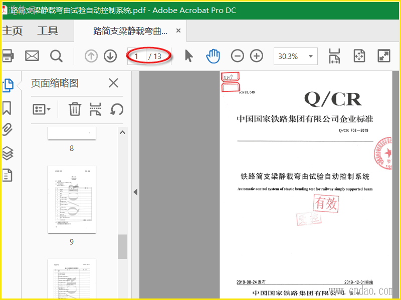
Task: Zoom in with the plus button
Action: pos(257,56)
